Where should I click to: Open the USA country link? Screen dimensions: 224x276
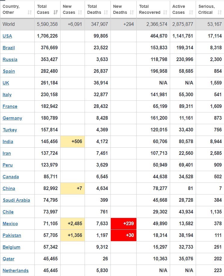pyautogui.click(x=7, y=36)
